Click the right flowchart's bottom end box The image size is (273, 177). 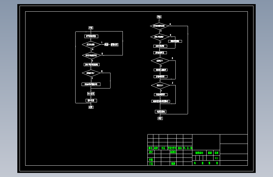[x=160, y=118]
